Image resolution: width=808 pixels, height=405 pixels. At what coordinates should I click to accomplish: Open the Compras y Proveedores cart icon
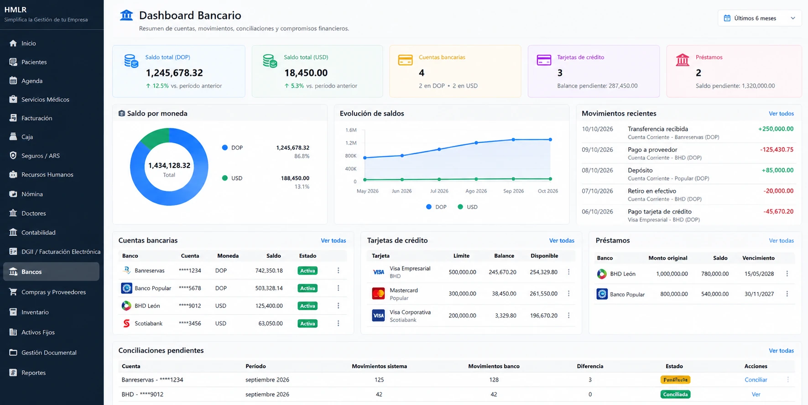point(13,292)
